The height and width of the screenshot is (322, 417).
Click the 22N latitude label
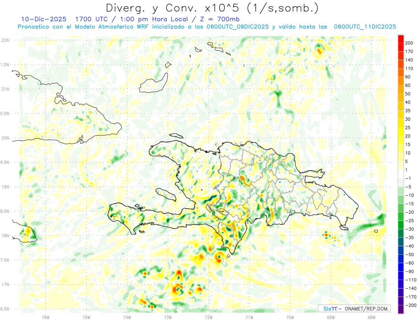[5, 40]
